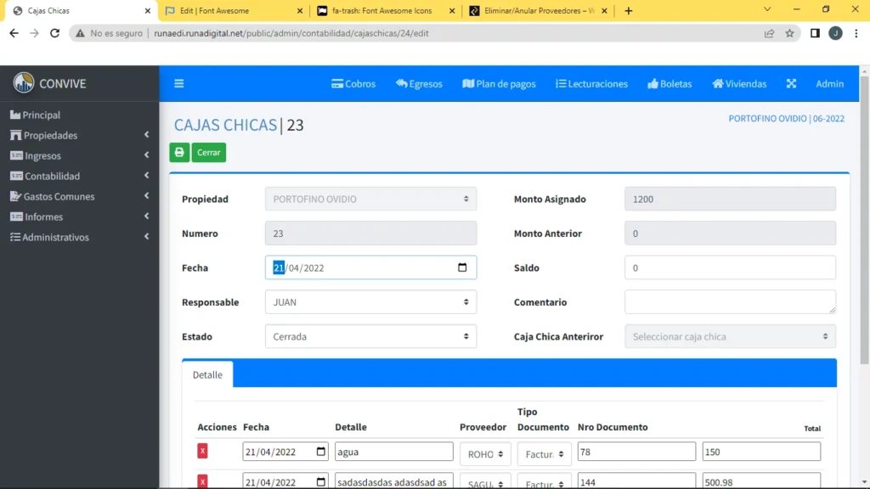Reload the page in browser toolbar

pos(55,33)
